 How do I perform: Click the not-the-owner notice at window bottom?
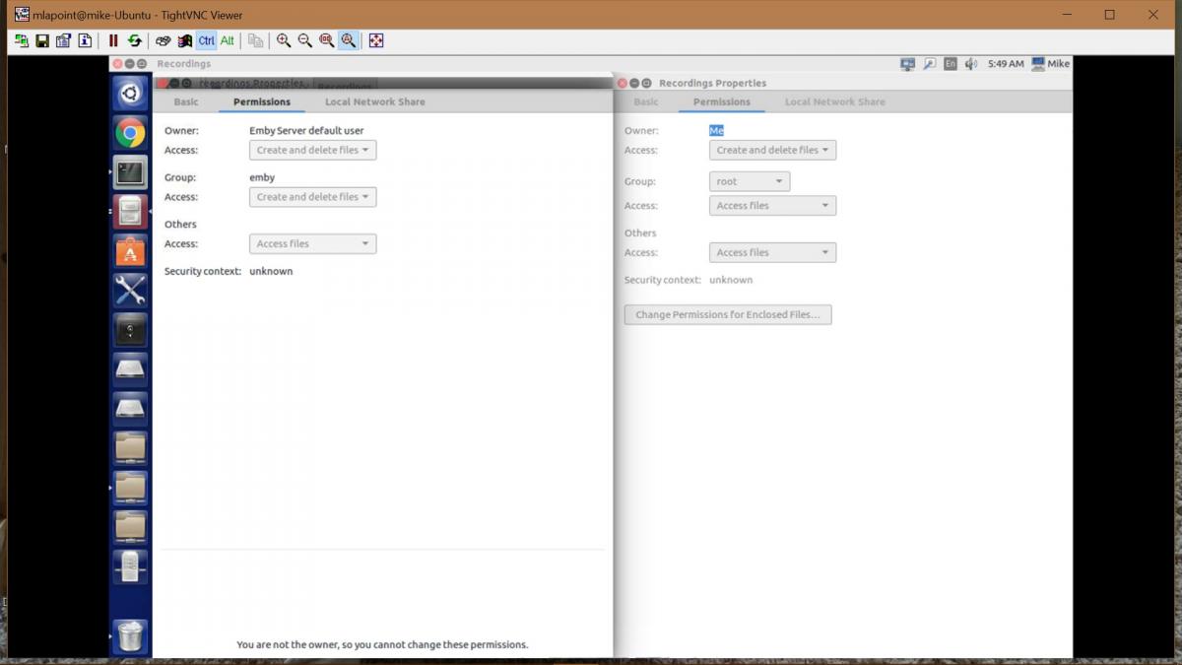coord(382,644)
